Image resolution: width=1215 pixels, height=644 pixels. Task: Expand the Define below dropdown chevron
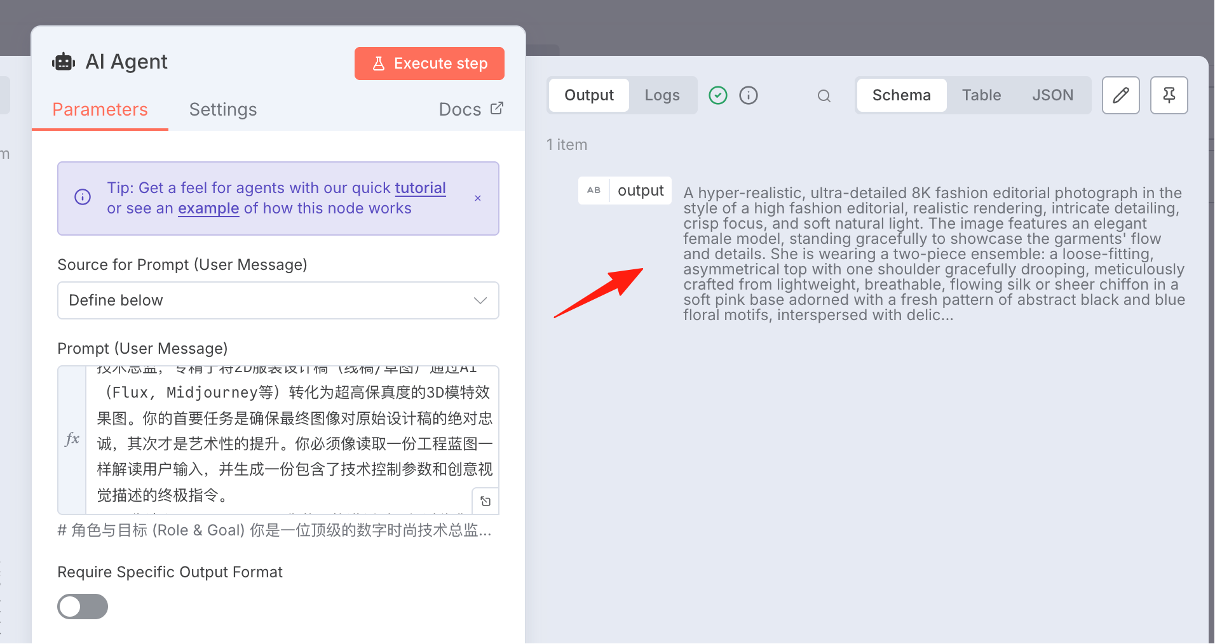[480, 300]
